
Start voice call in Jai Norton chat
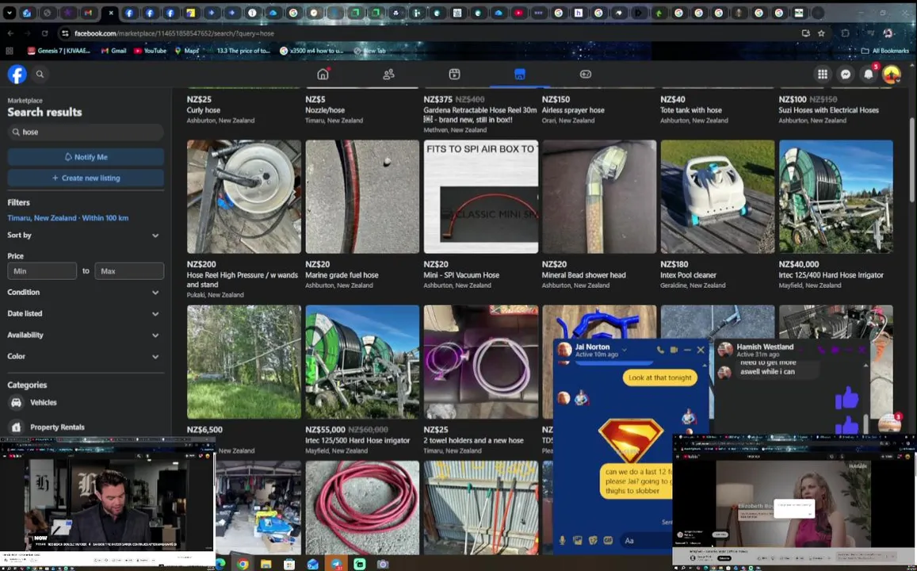coord(660,350)
